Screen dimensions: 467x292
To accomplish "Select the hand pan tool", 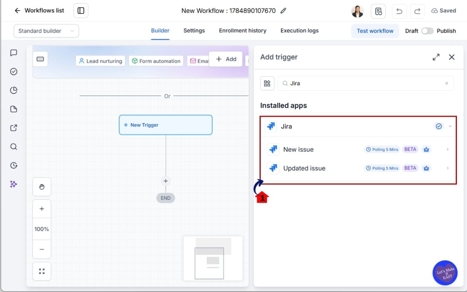I will click(42, 187).
